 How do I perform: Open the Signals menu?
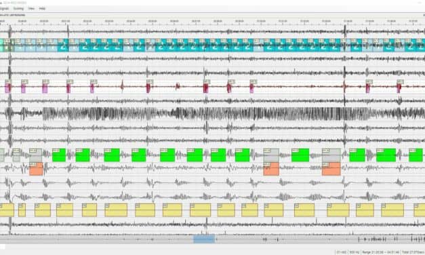4,8
